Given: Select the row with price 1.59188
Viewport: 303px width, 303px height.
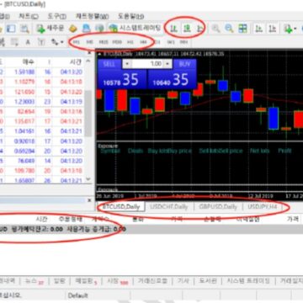Looking at the screenshot, I should tap(42, 72).
